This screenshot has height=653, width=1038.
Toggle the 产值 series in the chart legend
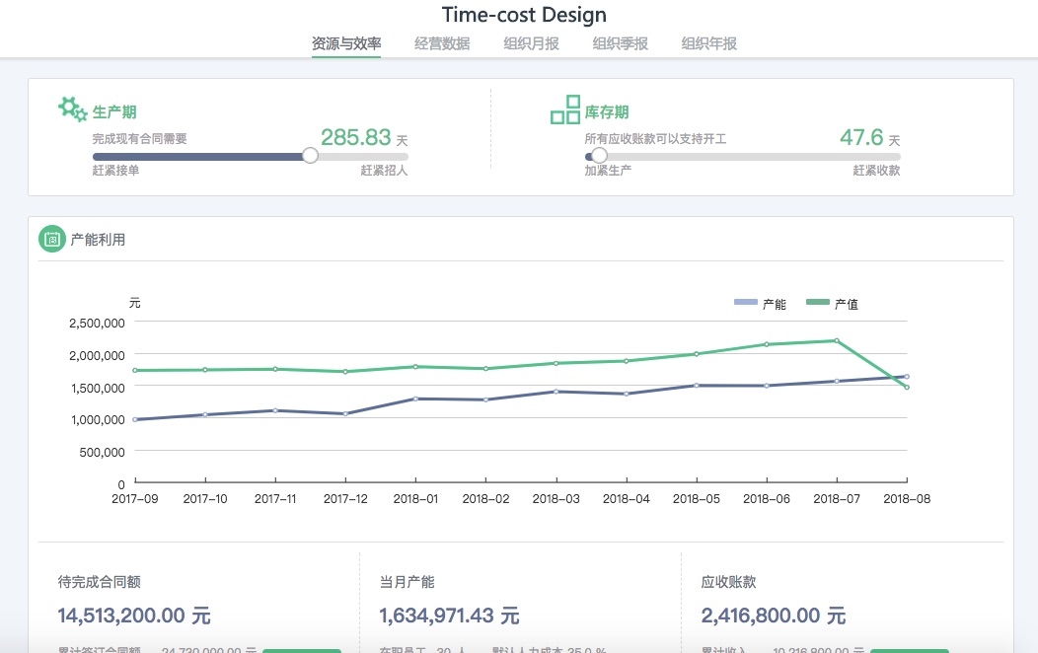(x=832, y=304)
